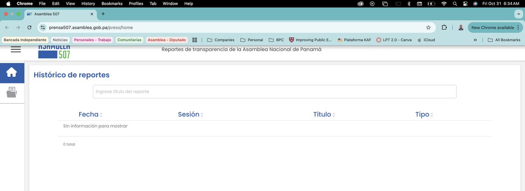Sort table by Fecha column
This screenshot has width=525, height=191.
coord(91,115)
